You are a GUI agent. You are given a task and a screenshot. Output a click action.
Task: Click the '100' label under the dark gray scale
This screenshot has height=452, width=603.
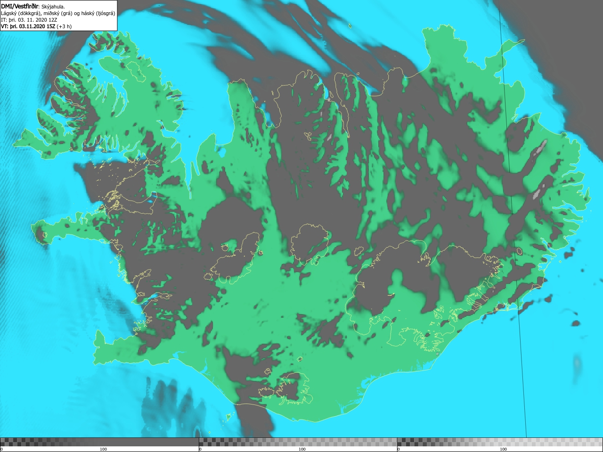click(103, 449)
